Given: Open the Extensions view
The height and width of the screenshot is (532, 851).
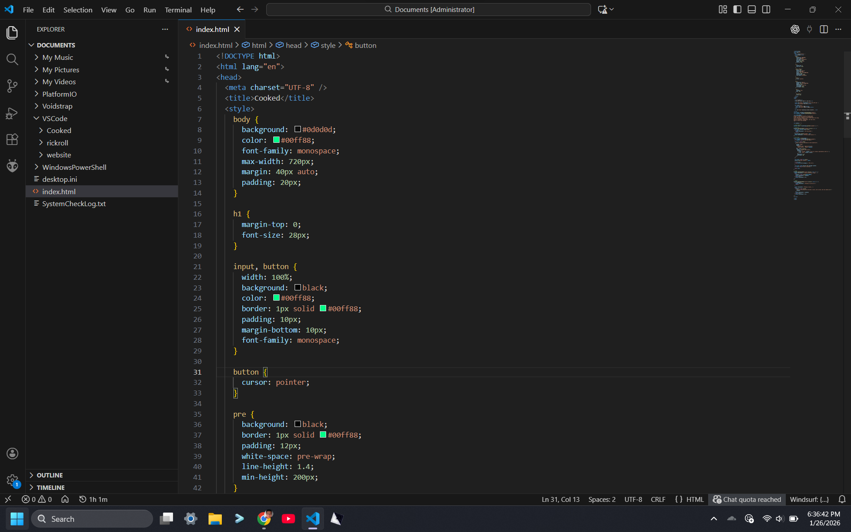Looking at the screenshot, I should pos(12,140).
